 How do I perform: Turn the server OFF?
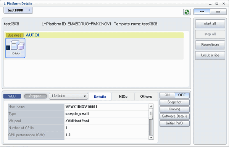tap(182, 95)
